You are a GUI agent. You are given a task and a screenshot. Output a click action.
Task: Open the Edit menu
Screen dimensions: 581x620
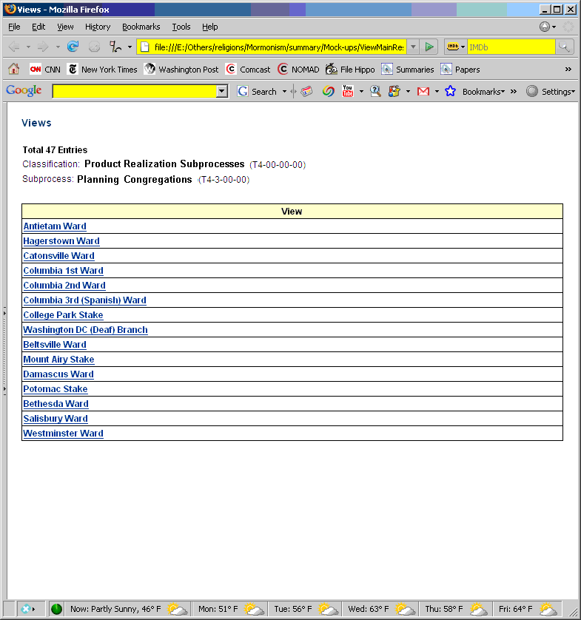tap(38, 27)
